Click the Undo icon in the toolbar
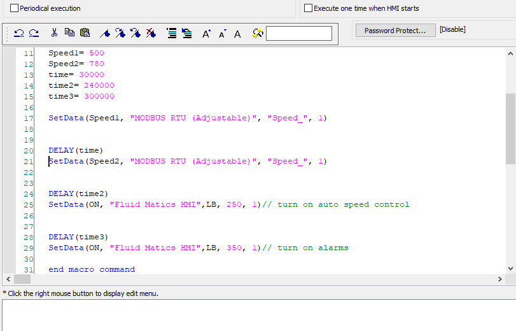This screenshot has height=331, width=516. point(18,34)
